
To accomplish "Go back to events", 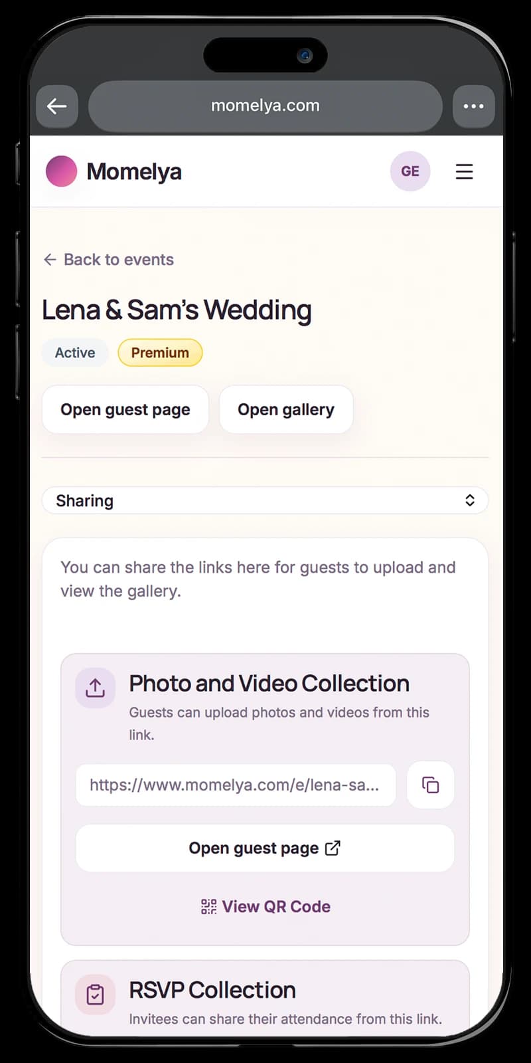I will [x=108, y=260].
